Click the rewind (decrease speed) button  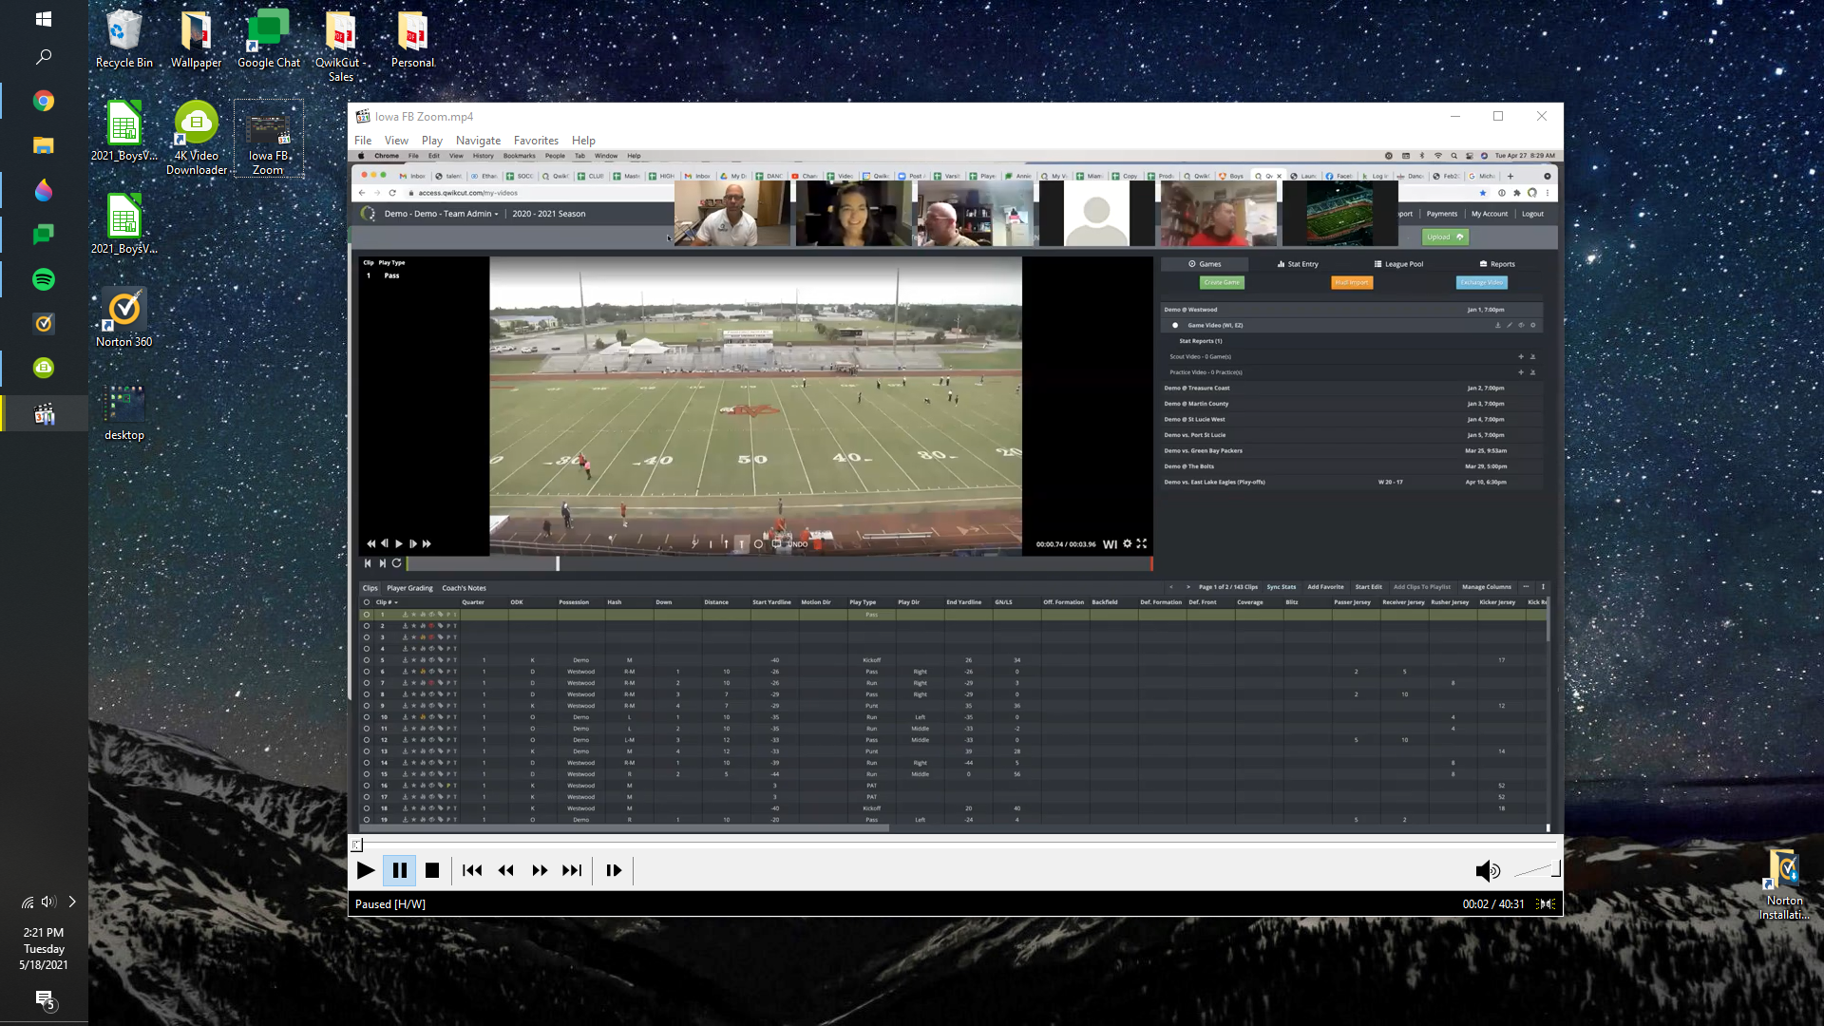[505, 870]
